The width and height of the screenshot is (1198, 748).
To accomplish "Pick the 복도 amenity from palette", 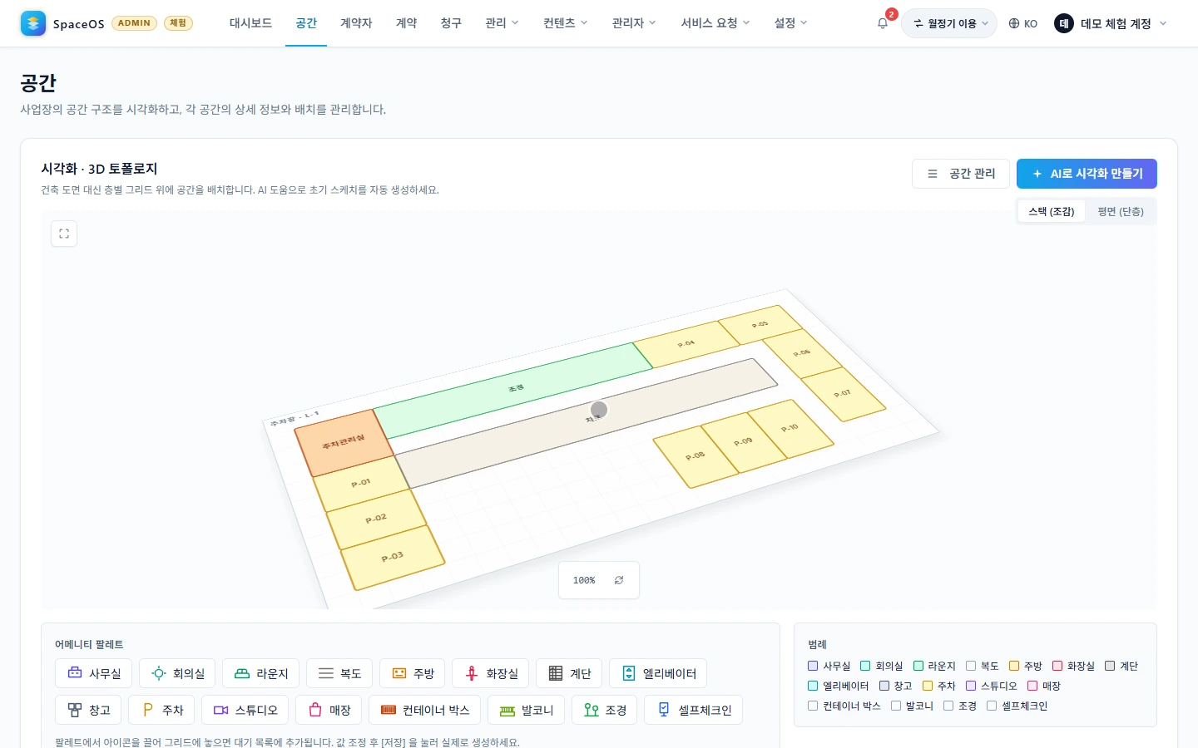I will 339,673.
